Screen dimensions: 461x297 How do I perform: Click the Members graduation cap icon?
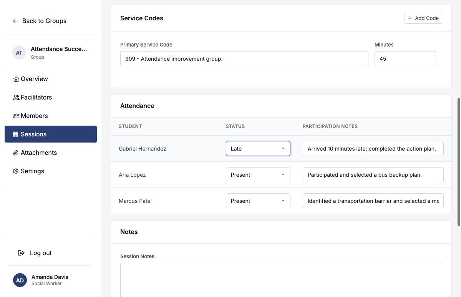pyautogui.click(x=16, y=116)
